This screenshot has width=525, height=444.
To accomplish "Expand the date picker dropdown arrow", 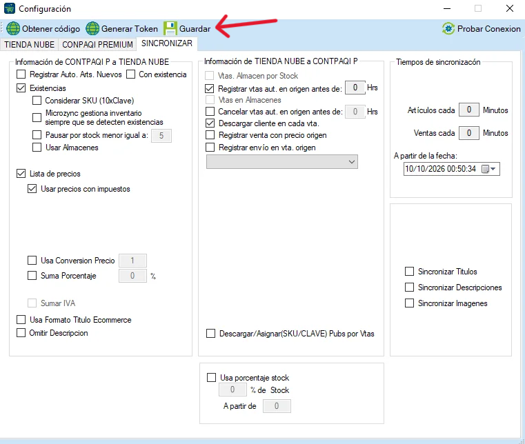I will click(x=493, y=169).
